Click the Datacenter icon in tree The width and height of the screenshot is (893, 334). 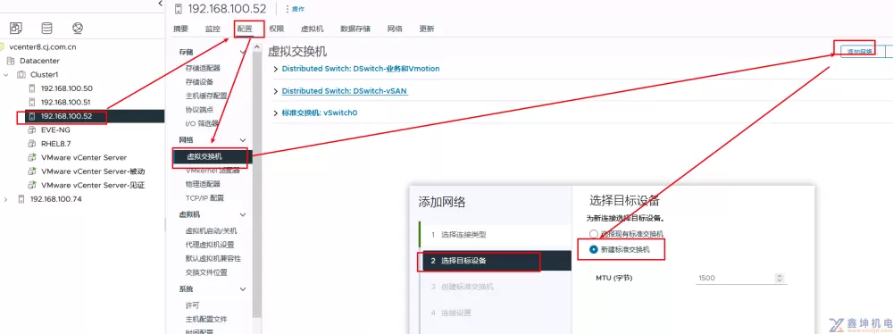tap(10, 61)
